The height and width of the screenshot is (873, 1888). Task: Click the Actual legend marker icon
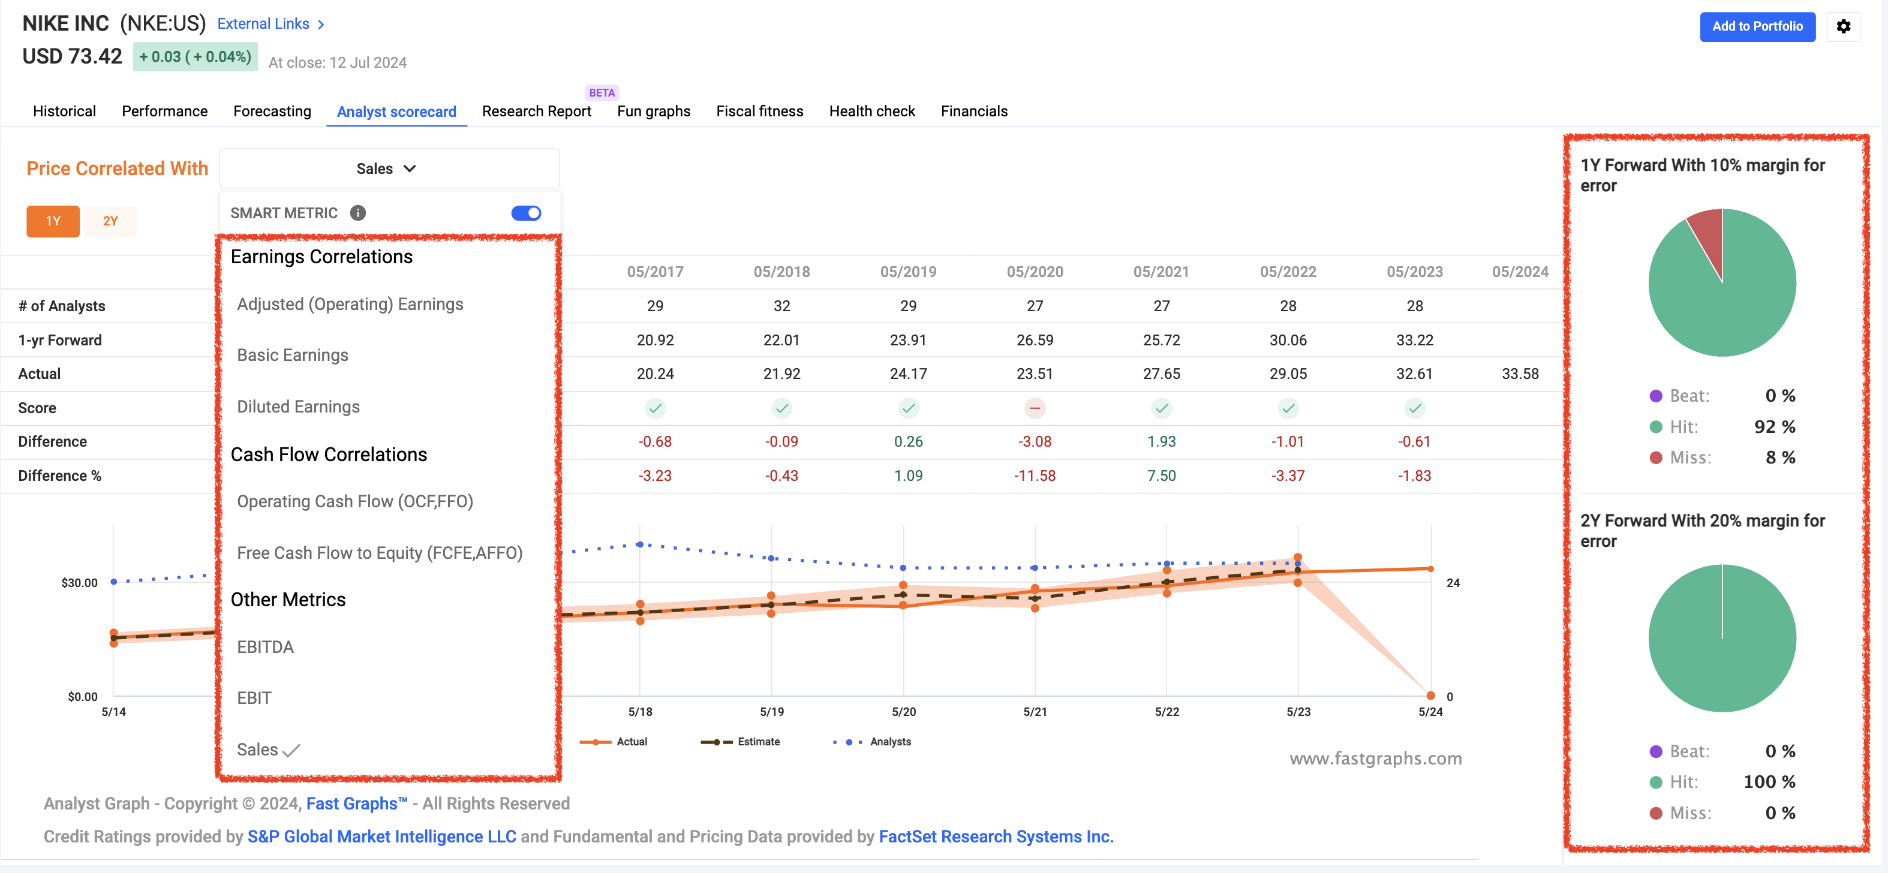596,742
